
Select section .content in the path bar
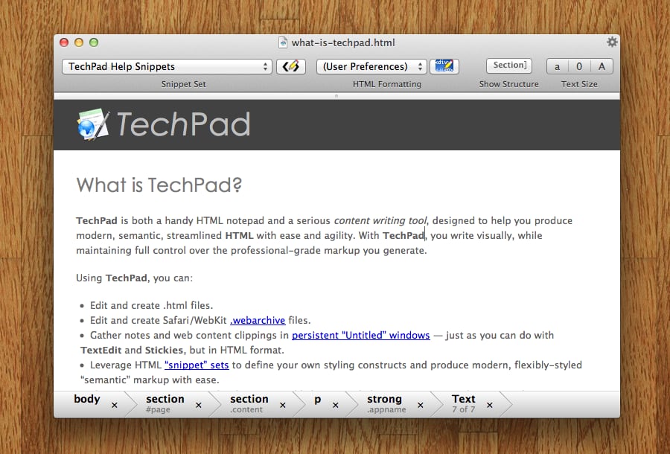click(249, 403)
